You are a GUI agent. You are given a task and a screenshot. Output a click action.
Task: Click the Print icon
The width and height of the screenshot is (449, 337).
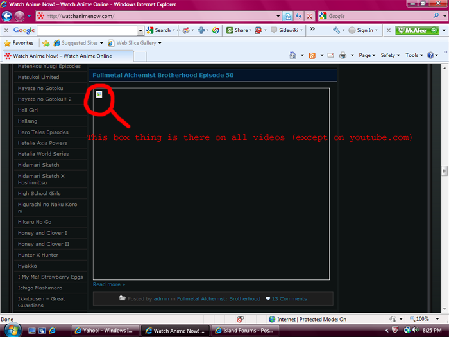tap(343, 55)
